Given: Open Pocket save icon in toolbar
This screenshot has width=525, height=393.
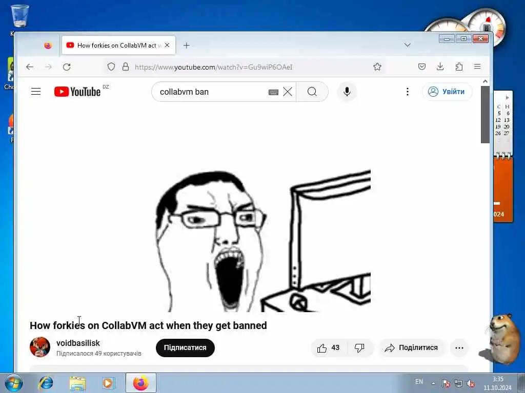Looking at the screenshot, I should click(422, 67).
